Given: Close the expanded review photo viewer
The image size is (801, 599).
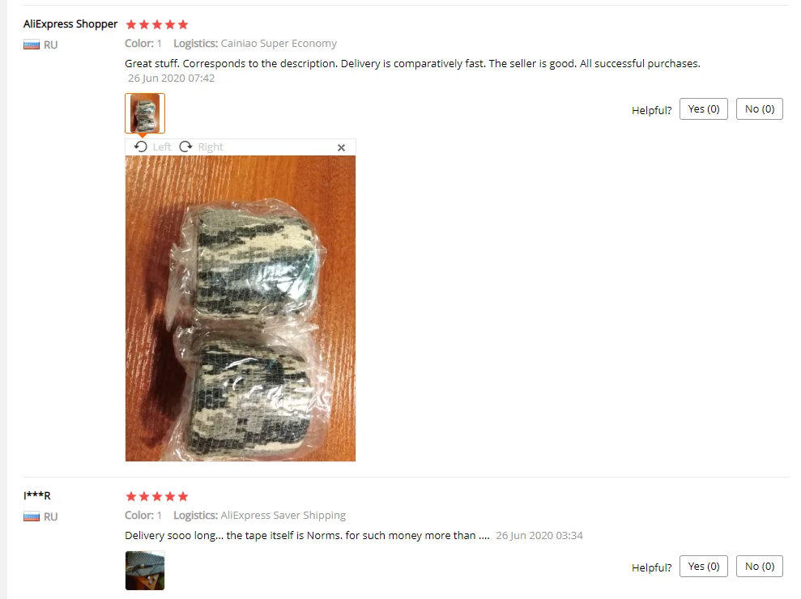Looking at the screenshot, I should coord(341,147).
